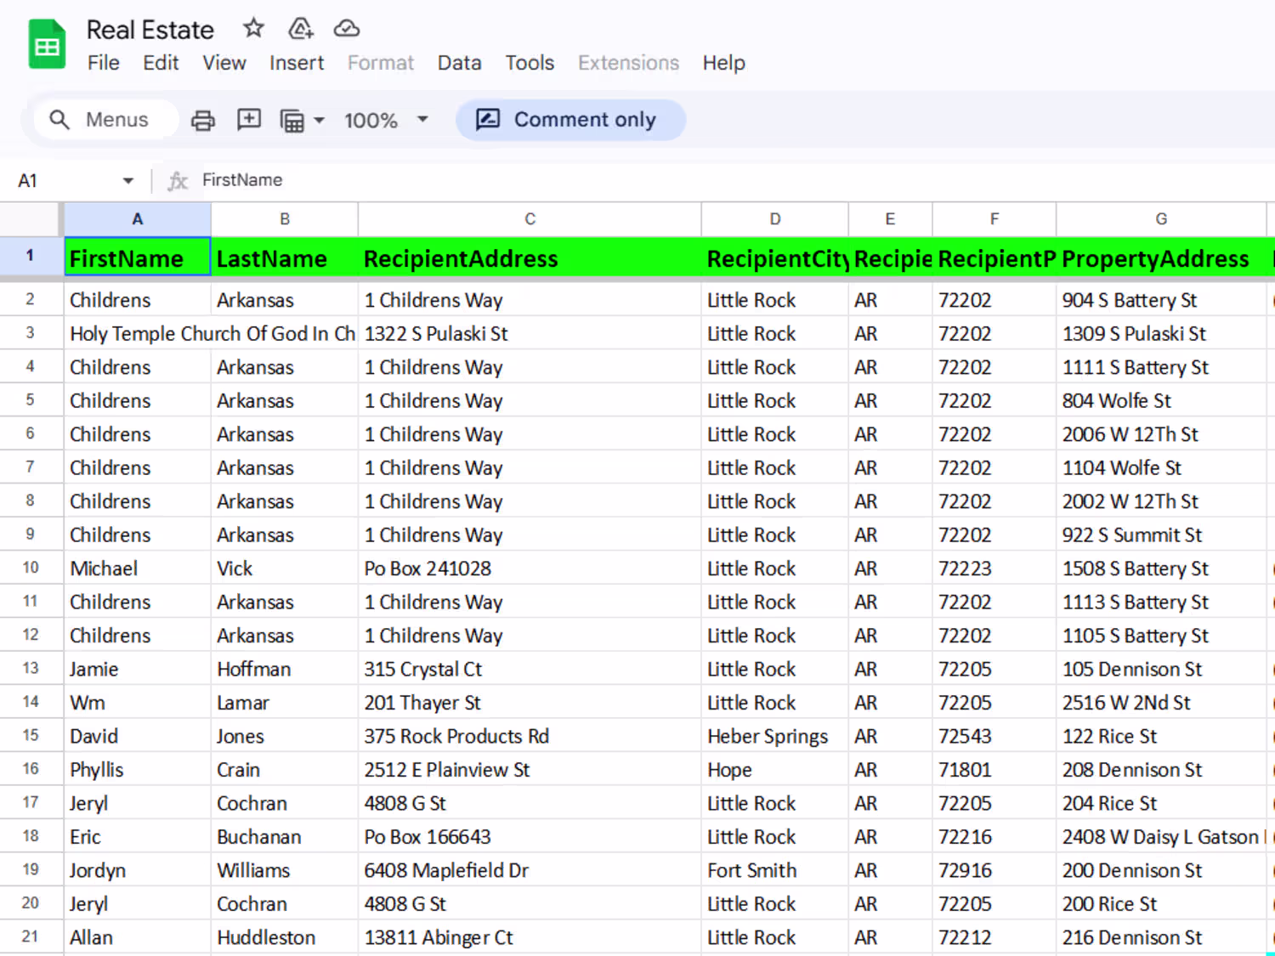The image size is (1275, 956).
Task: Select the green RecipientAddress header cell
Action: 529,258
